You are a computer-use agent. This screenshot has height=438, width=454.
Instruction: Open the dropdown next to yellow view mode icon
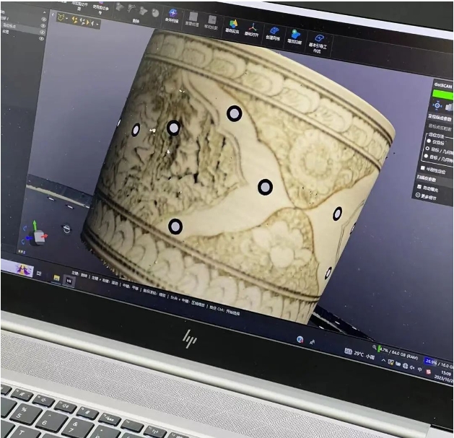pyautogui.click(x=67, y=19)
